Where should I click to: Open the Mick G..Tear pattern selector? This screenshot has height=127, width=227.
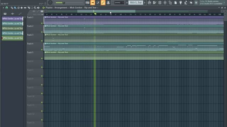(x=136, y=2)
